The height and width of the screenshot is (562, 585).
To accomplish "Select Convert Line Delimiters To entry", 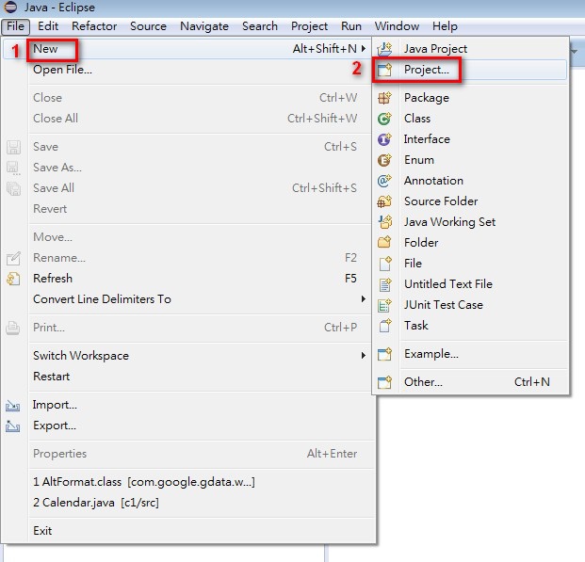I will (187, 299).
